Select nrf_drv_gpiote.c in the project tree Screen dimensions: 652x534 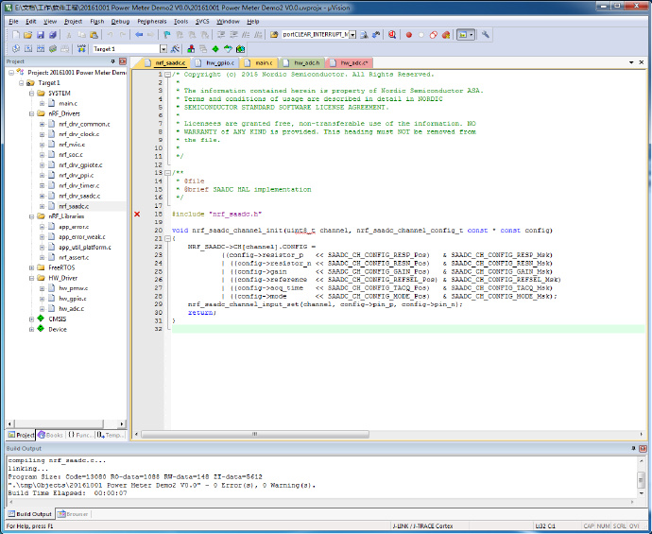80,165
